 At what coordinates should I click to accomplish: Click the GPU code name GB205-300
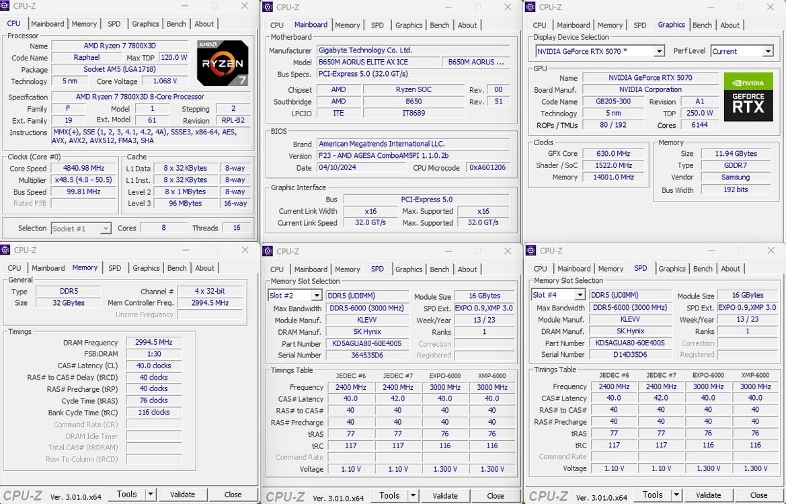coord(613,101)
